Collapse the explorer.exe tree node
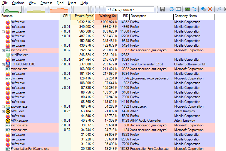 (x=3, y=107)
